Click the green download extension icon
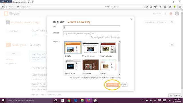This screenshot has width=183, height=103. coord(175,7)
